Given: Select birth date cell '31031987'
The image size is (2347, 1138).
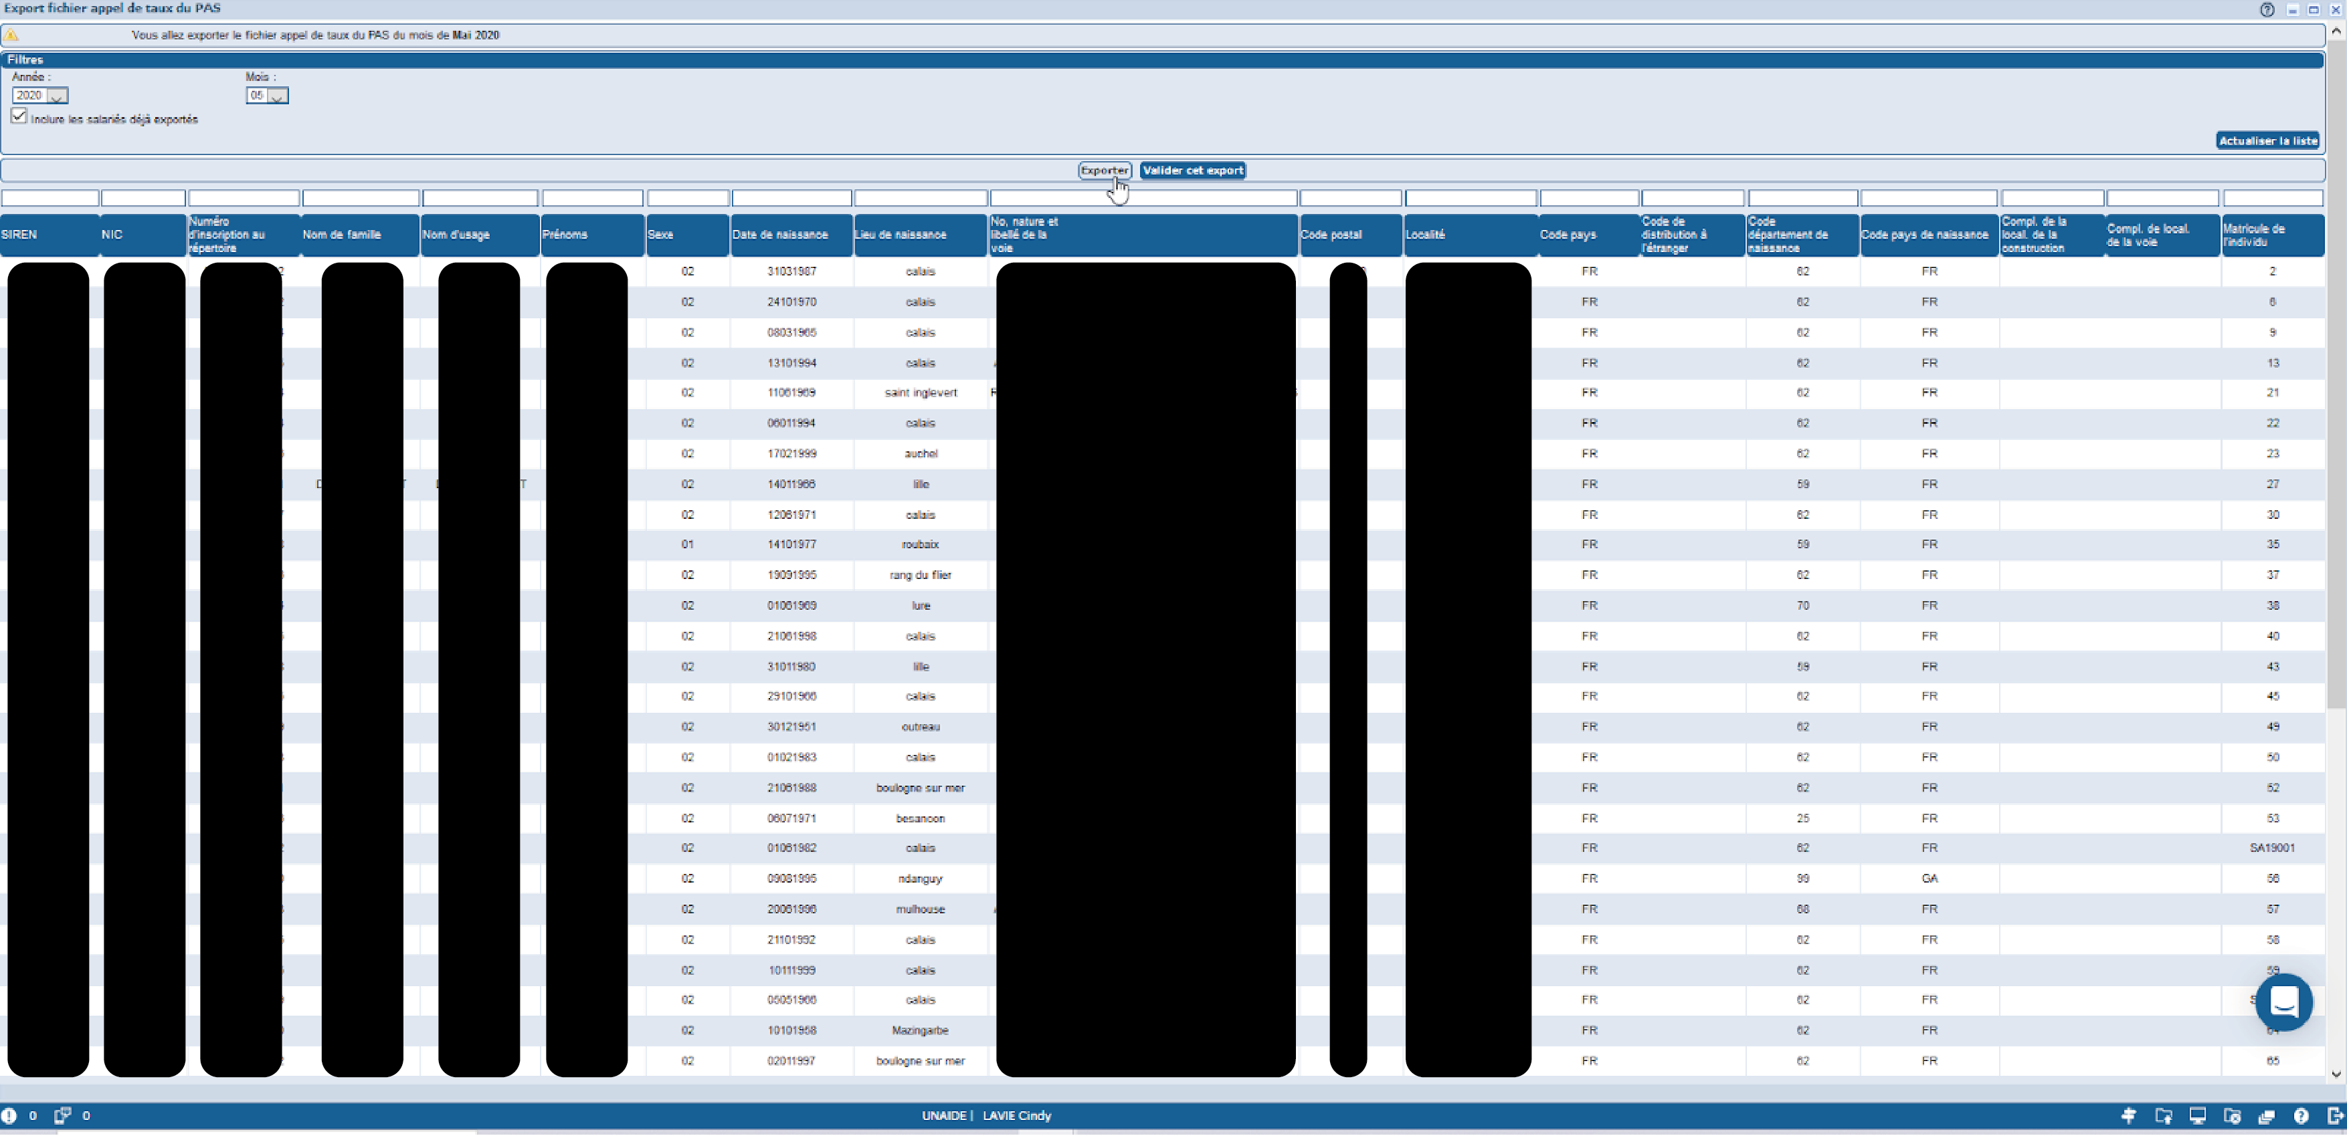Looking at the screenshot, I should point(791,271).
